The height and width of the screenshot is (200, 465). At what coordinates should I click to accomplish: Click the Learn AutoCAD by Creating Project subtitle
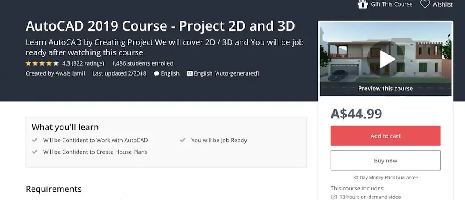(x=165, y=47)
